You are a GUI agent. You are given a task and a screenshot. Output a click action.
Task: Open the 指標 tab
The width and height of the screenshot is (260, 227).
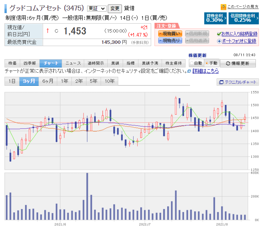(130, 63)
